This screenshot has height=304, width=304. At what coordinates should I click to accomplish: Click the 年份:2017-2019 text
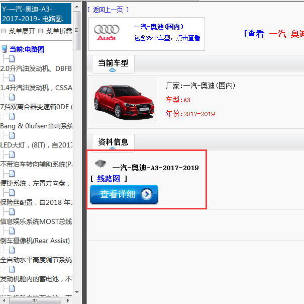(190, 114)
